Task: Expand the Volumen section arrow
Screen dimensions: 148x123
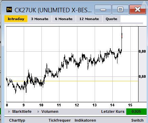Action: coord(38,112)
